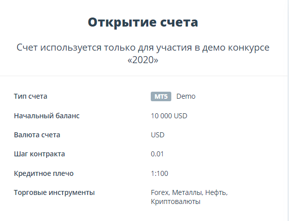Click the 'Криптовалюты' instrument text
The image size is (289, 221).
[x=175, y=201]
